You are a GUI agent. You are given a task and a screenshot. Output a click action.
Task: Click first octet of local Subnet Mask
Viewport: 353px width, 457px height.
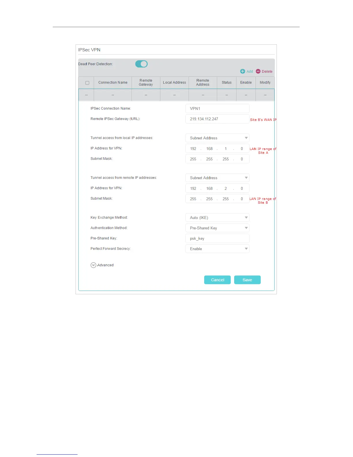tap(193, 159)
